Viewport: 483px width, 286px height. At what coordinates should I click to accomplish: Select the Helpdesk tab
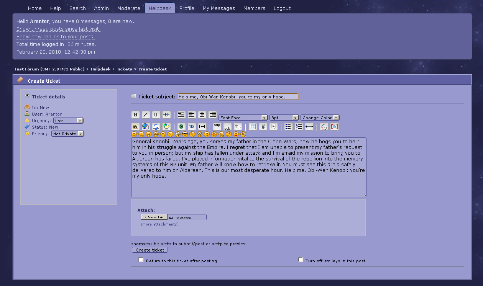pos(160,8)
